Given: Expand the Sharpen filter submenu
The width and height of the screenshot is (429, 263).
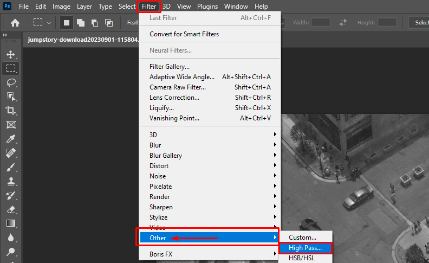Looking at the screenshot, I should (209, 207).
